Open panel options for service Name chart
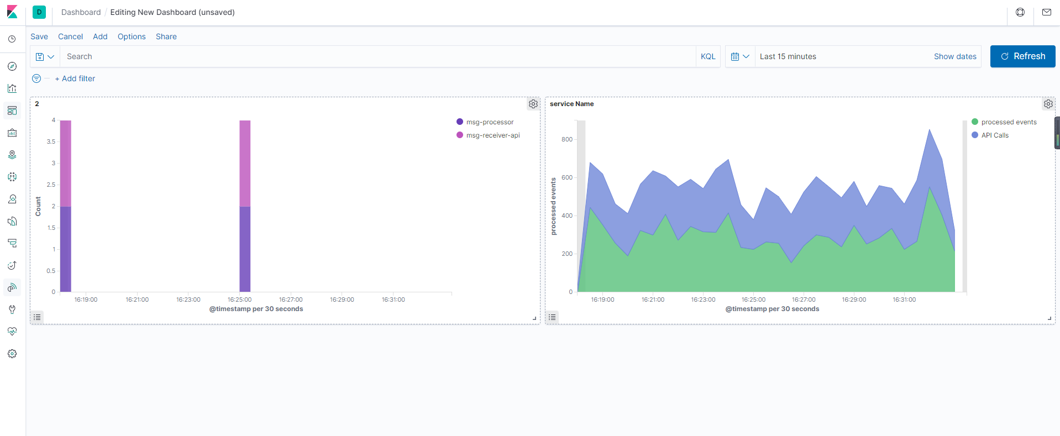Screen dimensions: 1060x436 1048,104
